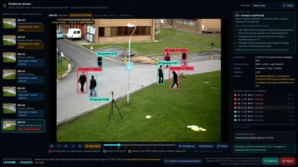Screen dimensions: 298x167
Task: Click the shield icon beside Evidence review
Action: coord(4,6)
